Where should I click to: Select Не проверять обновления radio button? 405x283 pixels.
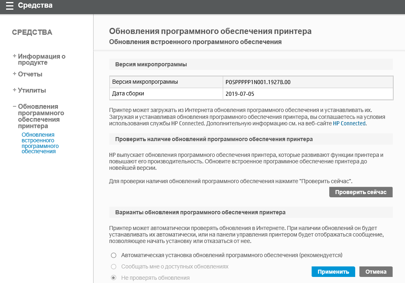114,278
